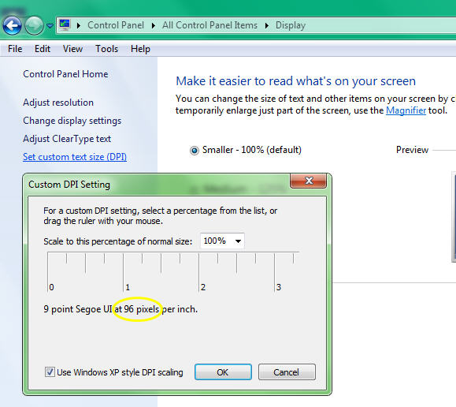Open the View menu
This screenshot has height=407, width=456.
click(x=72, y=49)
